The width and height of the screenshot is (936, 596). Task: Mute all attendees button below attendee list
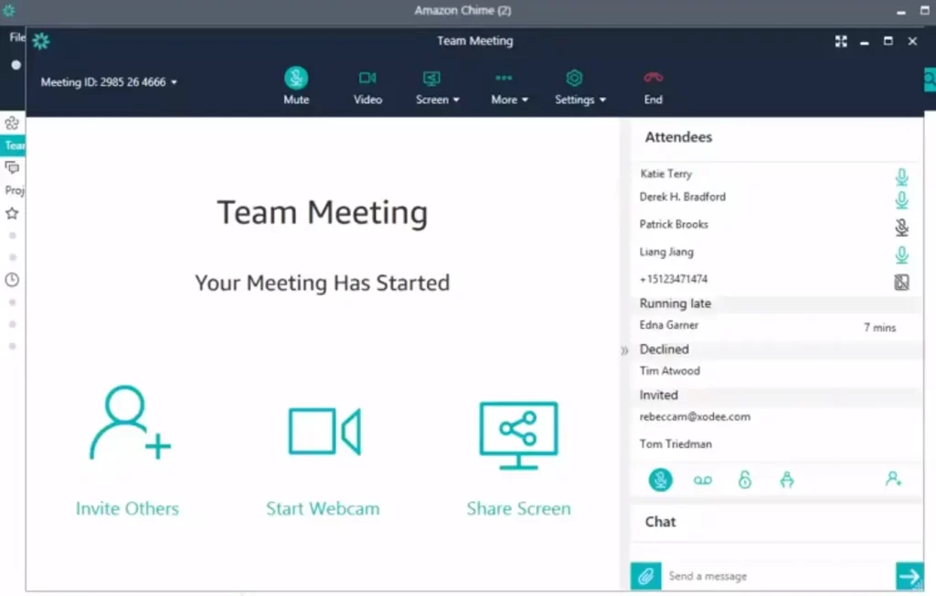coord(660,480)
